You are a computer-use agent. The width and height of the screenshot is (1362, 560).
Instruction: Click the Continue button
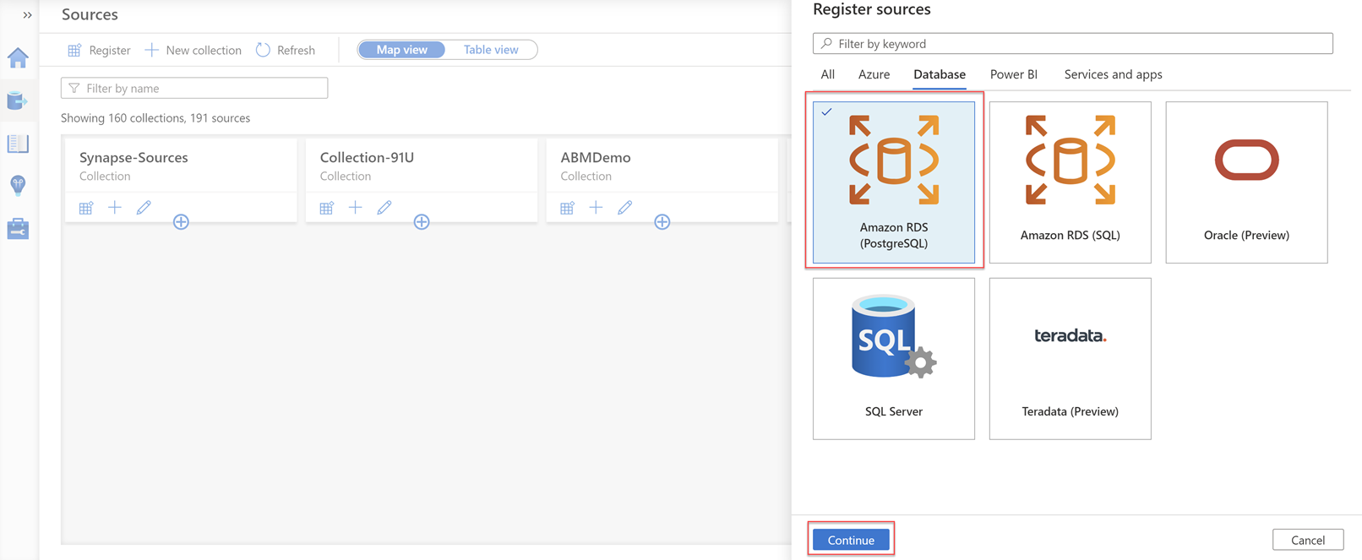pyautogui.click(x=851, y=540)
